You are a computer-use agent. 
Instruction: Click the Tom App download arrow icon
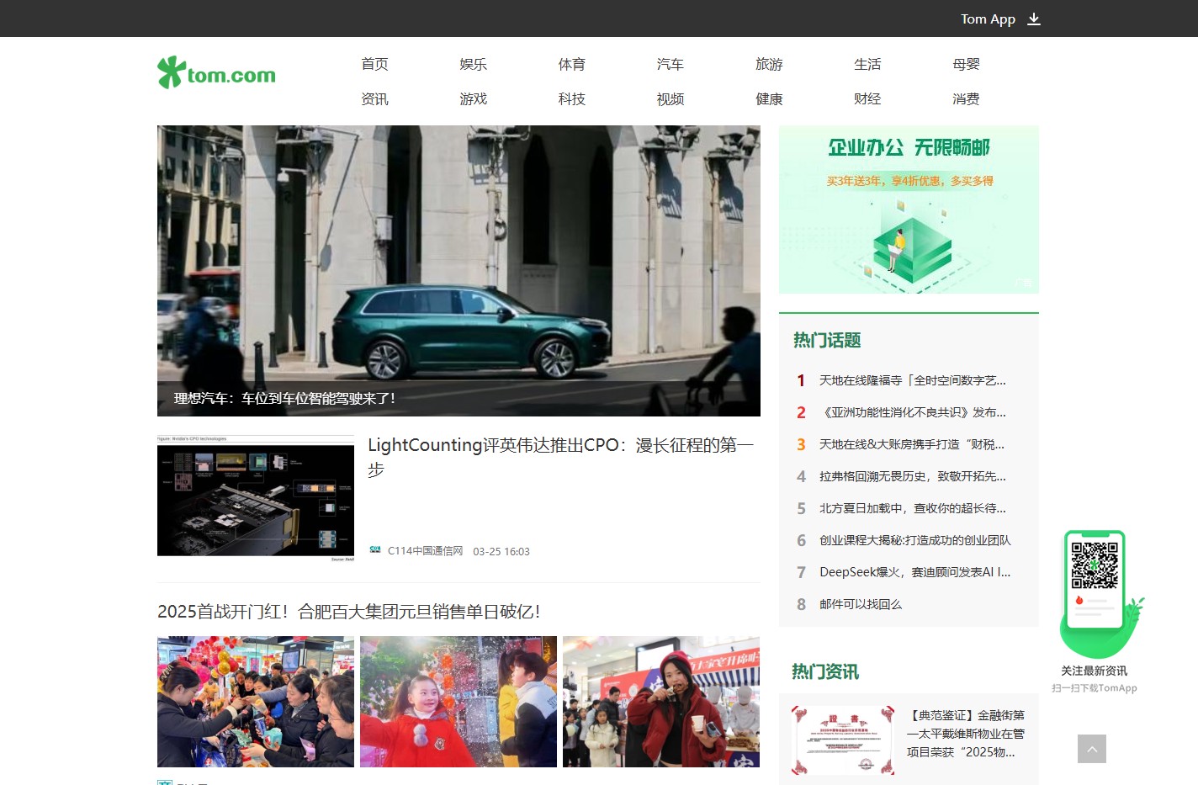click(x=1034, y=19)
